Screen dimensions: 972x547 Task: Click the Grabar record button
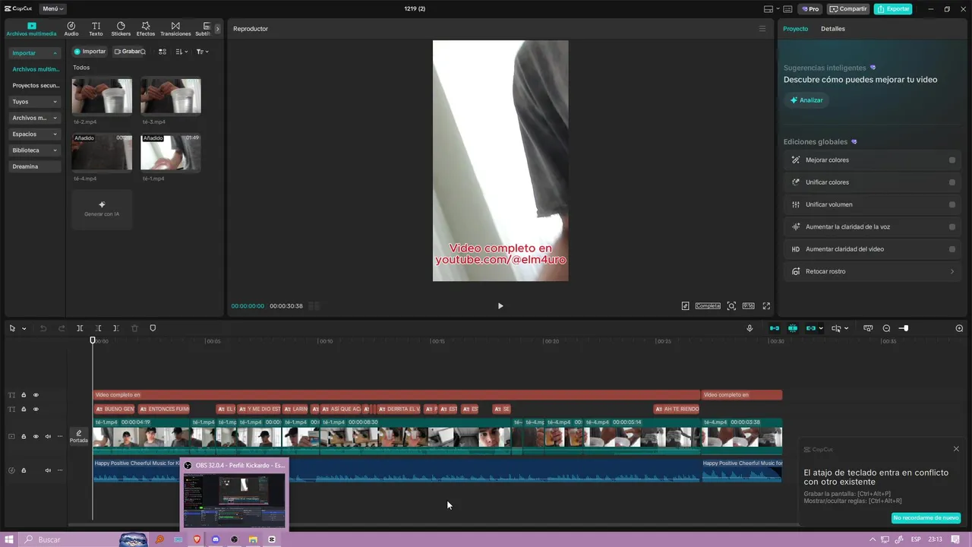pos(128,52)
